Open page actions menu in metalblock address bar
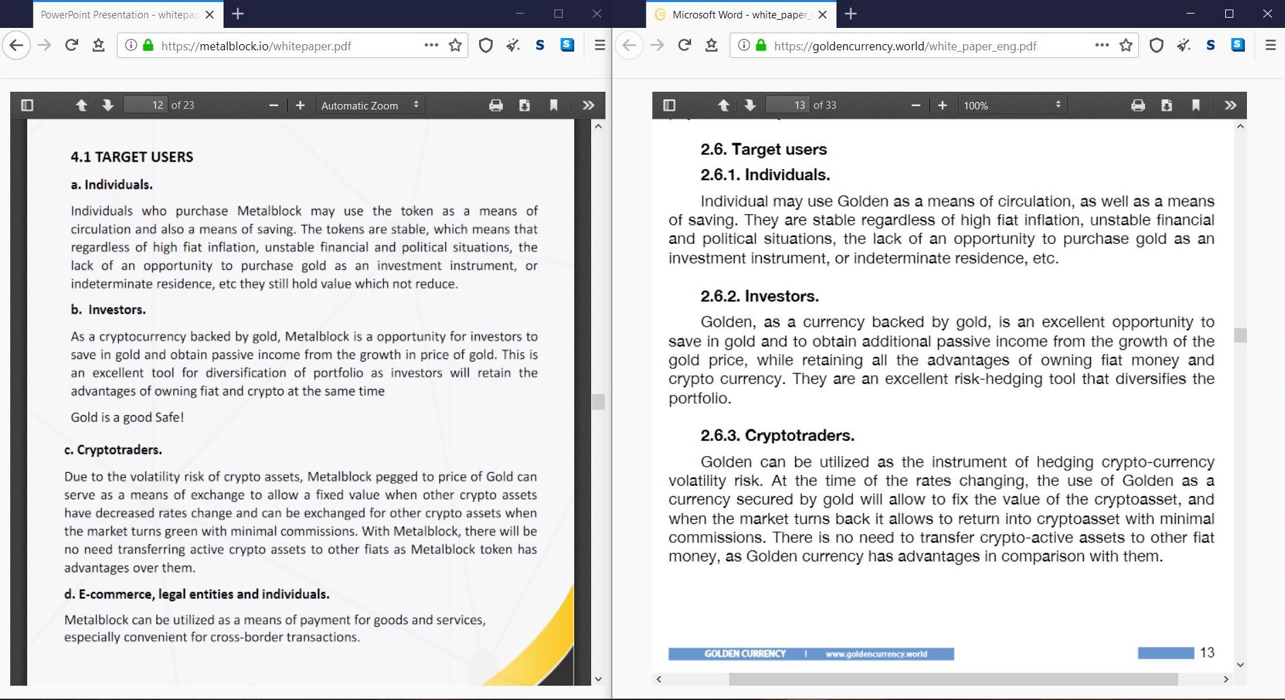The height and width of the screenshot is (700, 1285). pyautogui.click(x=432, y=46)
